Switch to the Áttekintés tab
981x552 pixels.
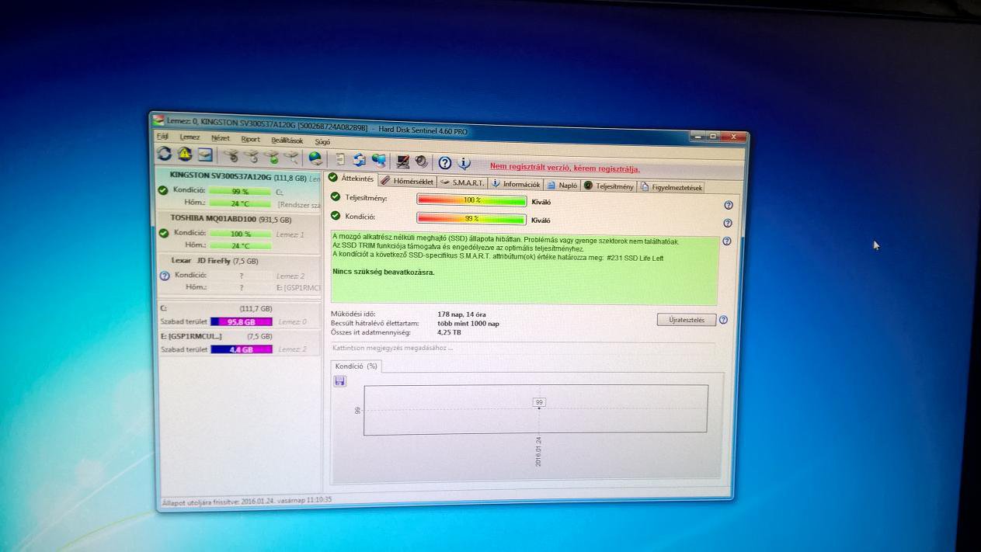coord(351,179)
